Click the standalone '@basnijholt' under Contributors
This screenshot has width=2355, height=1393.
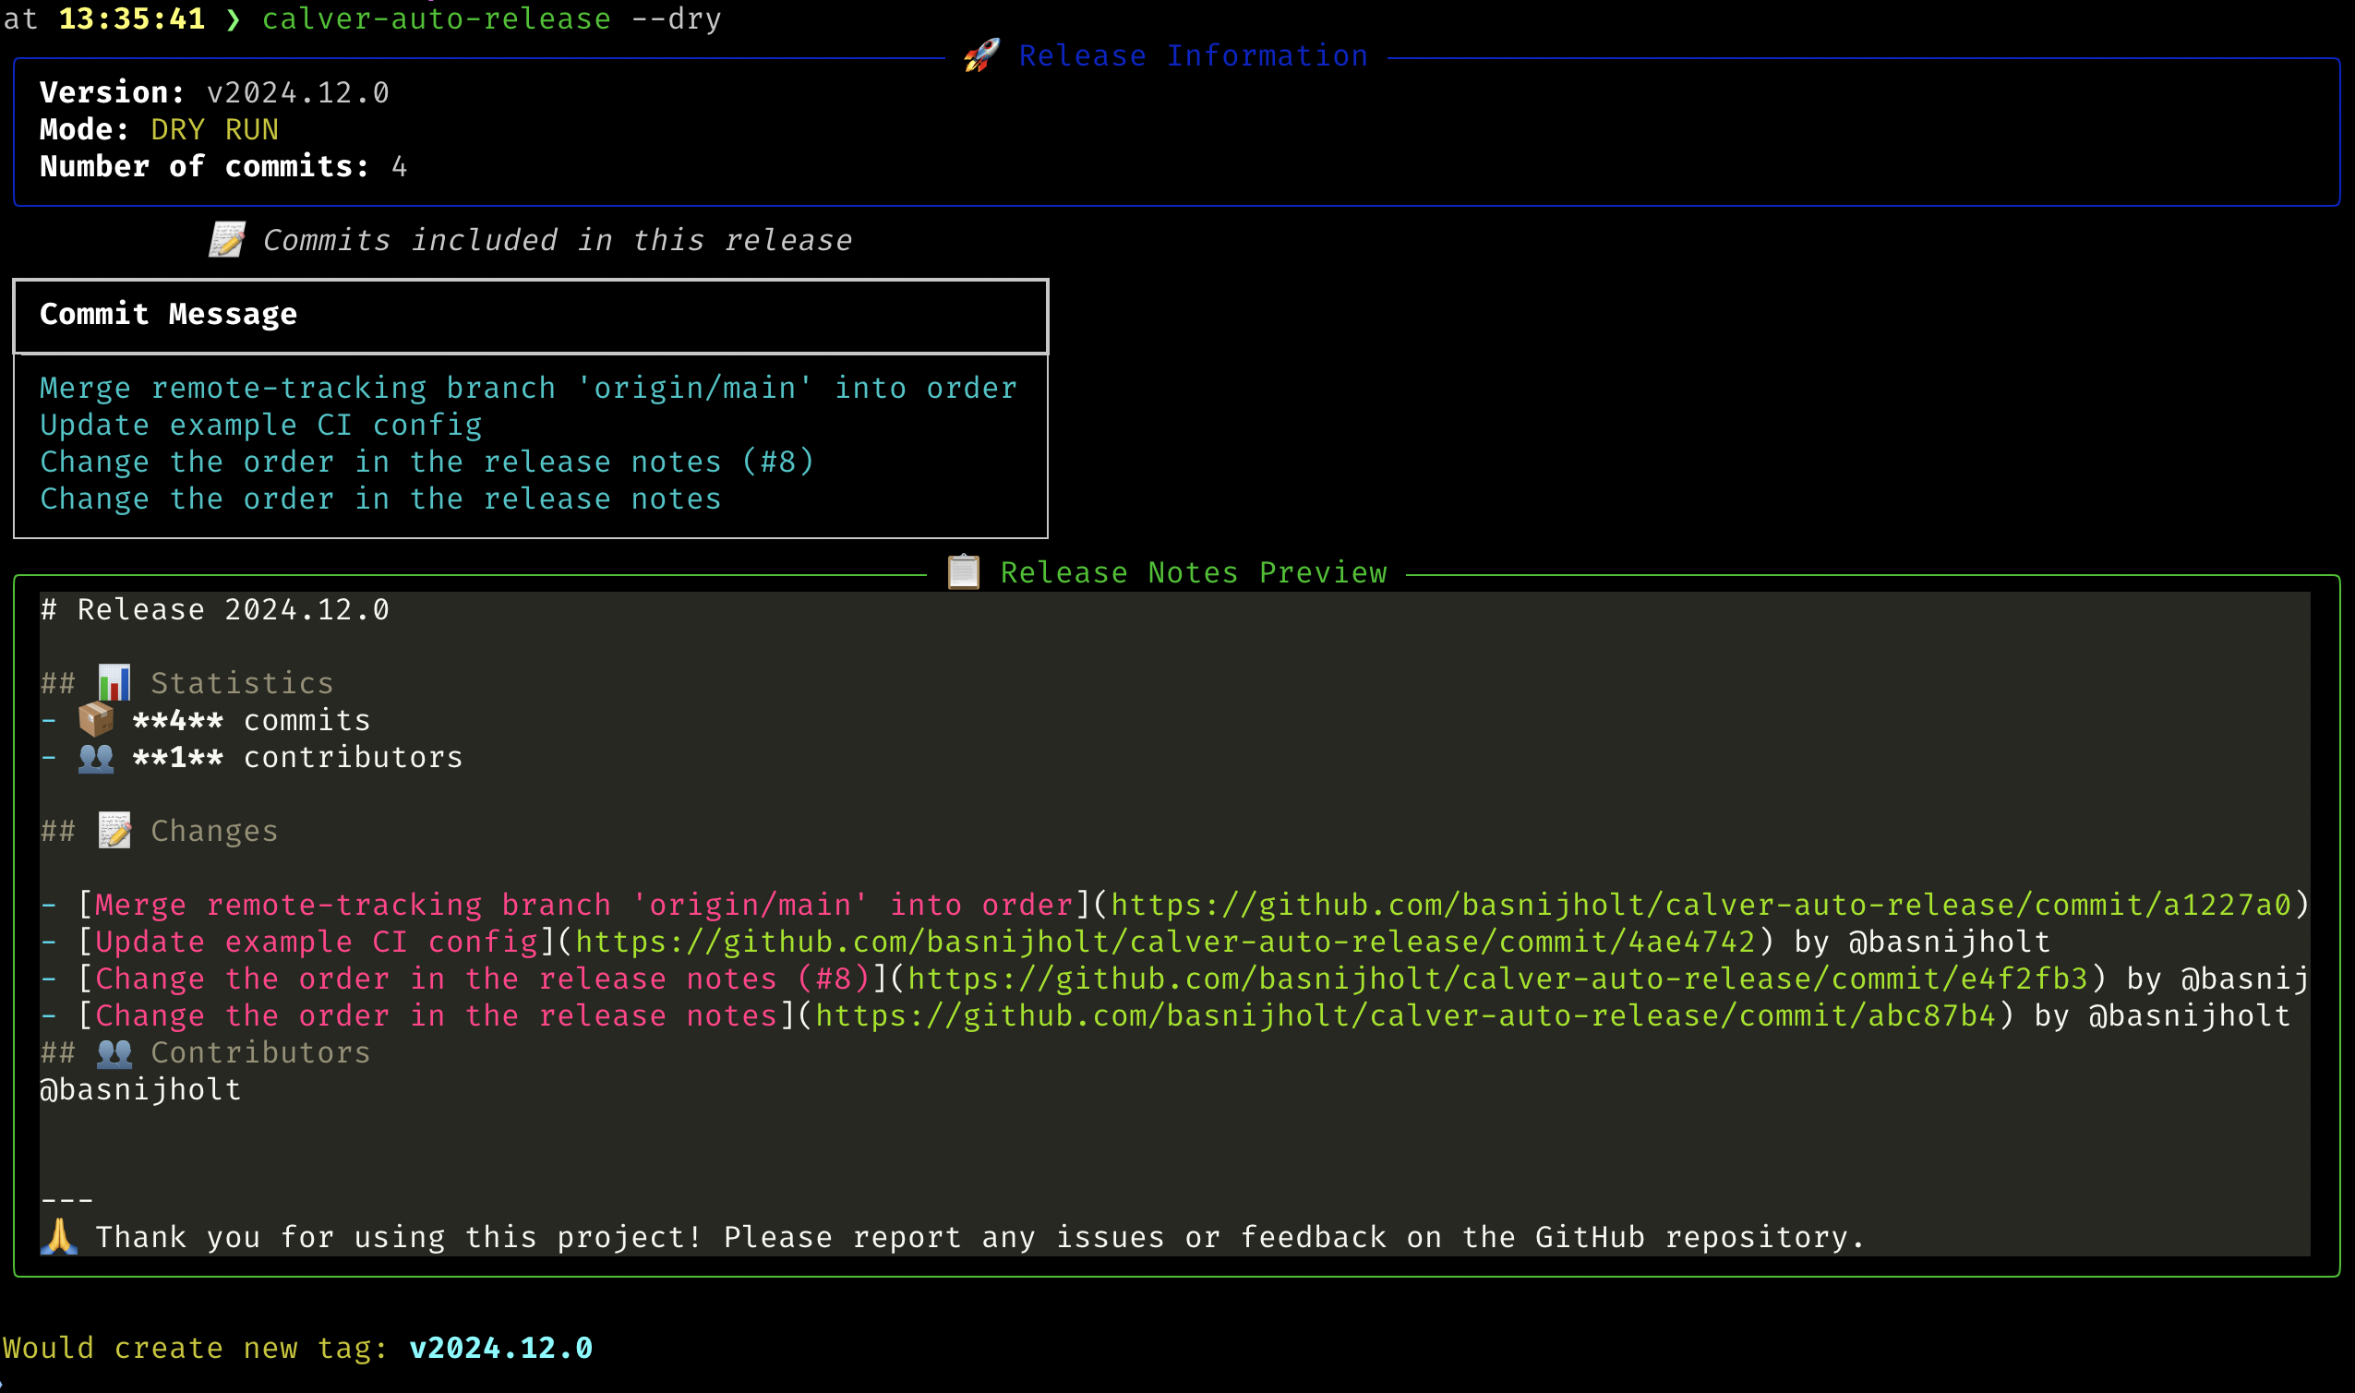point(141,1090)
